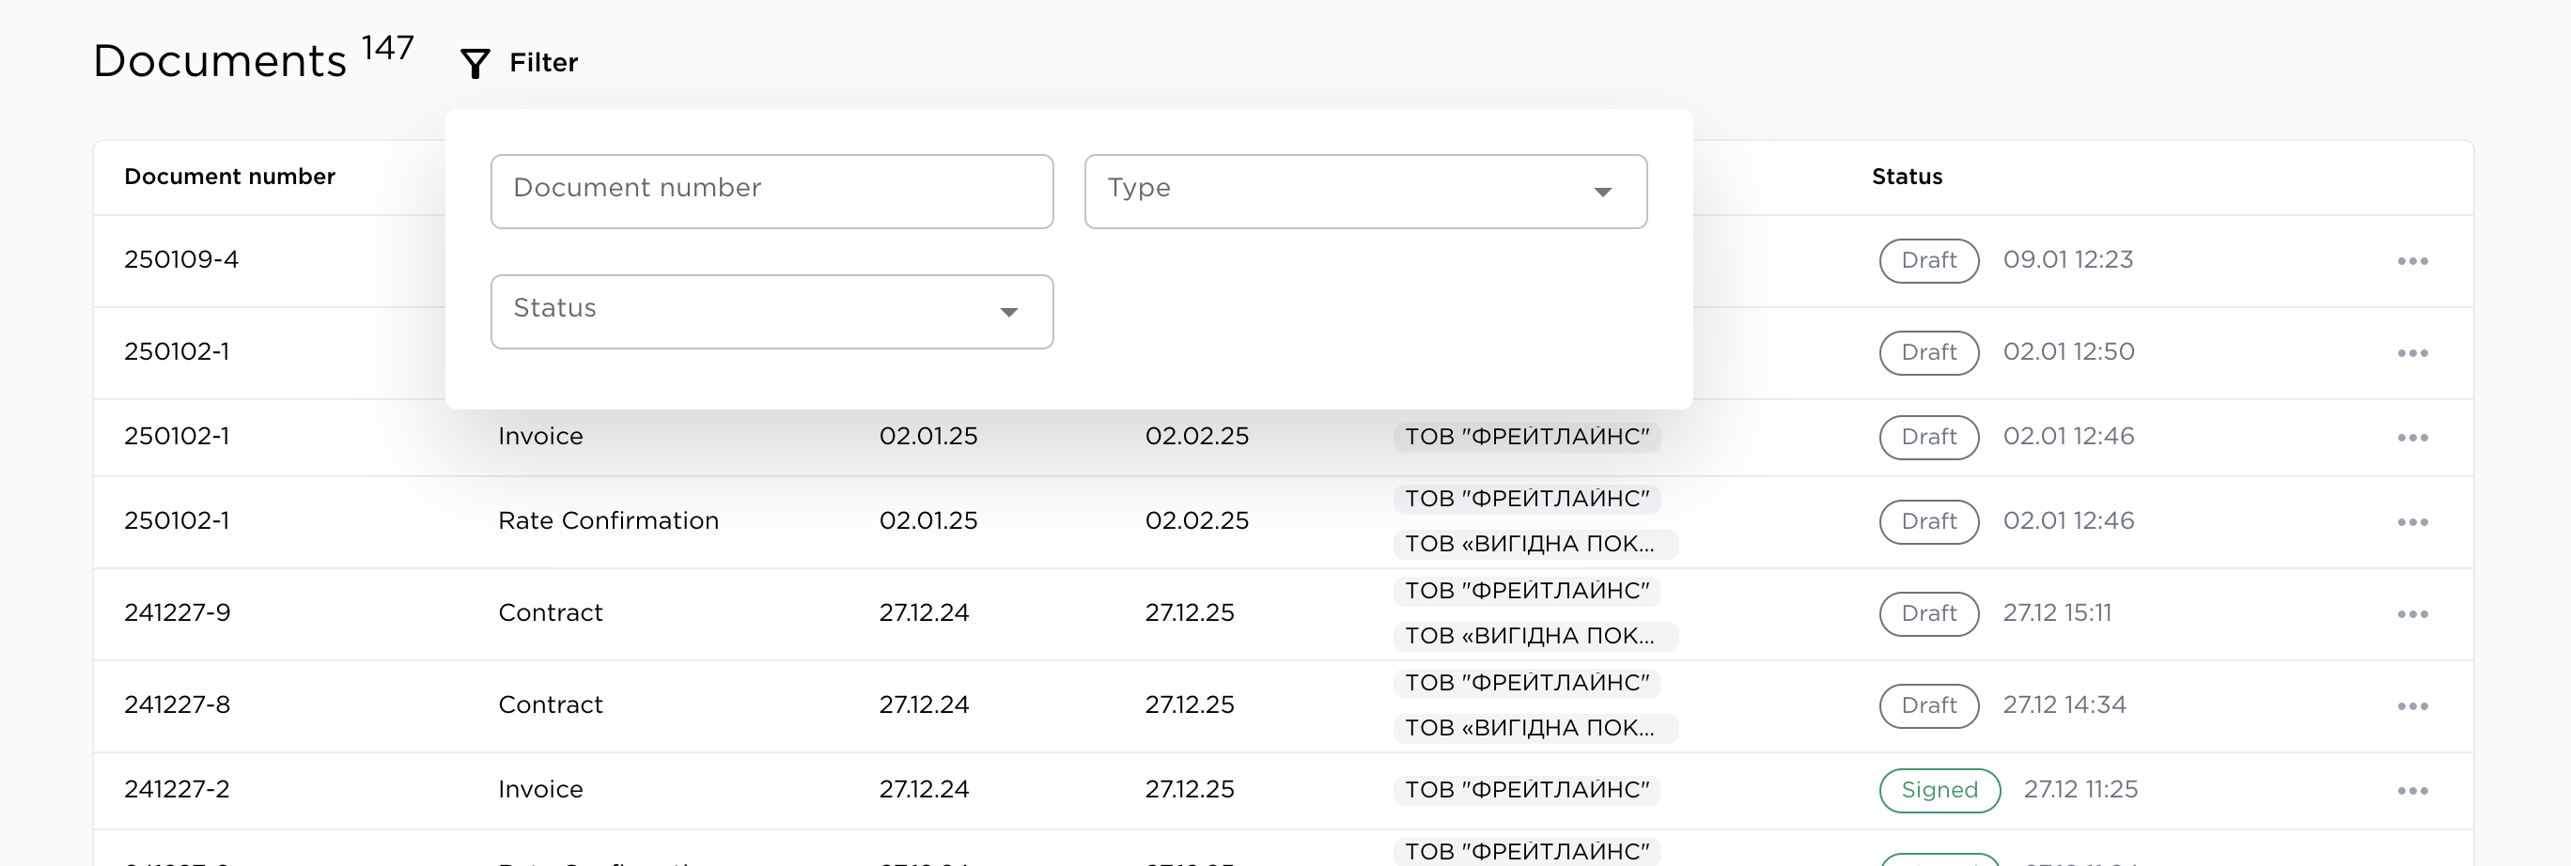Open more options for document 250109-4
The image size is (2571, 866).
(2412, 261)
